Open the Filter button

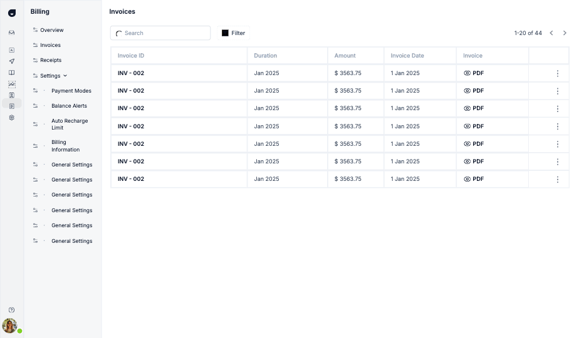[x=233, y=33]
